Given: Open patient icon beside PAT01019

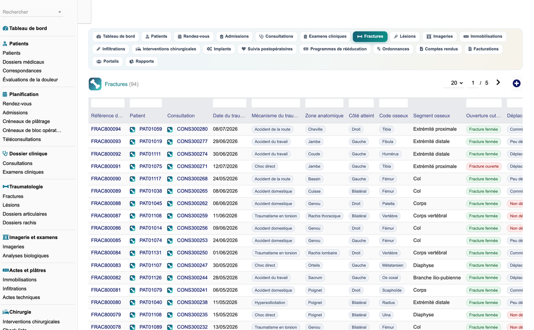Looking at the screenshot, I should (133, 142).
